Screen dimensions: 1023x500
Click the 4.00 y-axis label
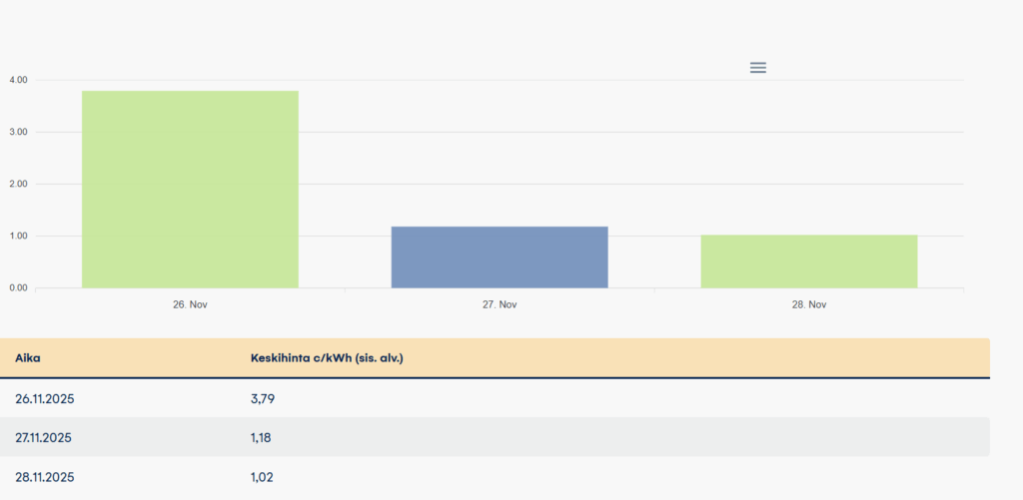coord(18,80)
